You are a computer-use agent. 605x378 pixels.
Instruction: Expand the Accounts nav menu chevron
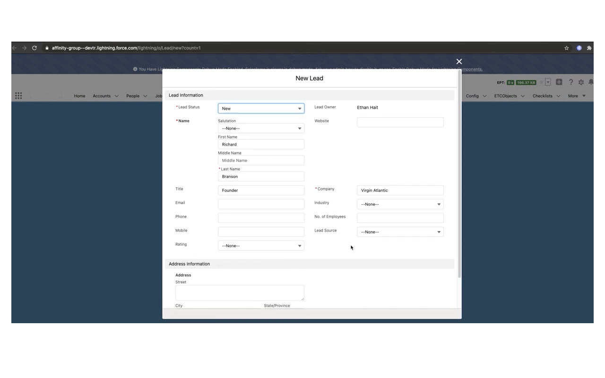(117, 96)
